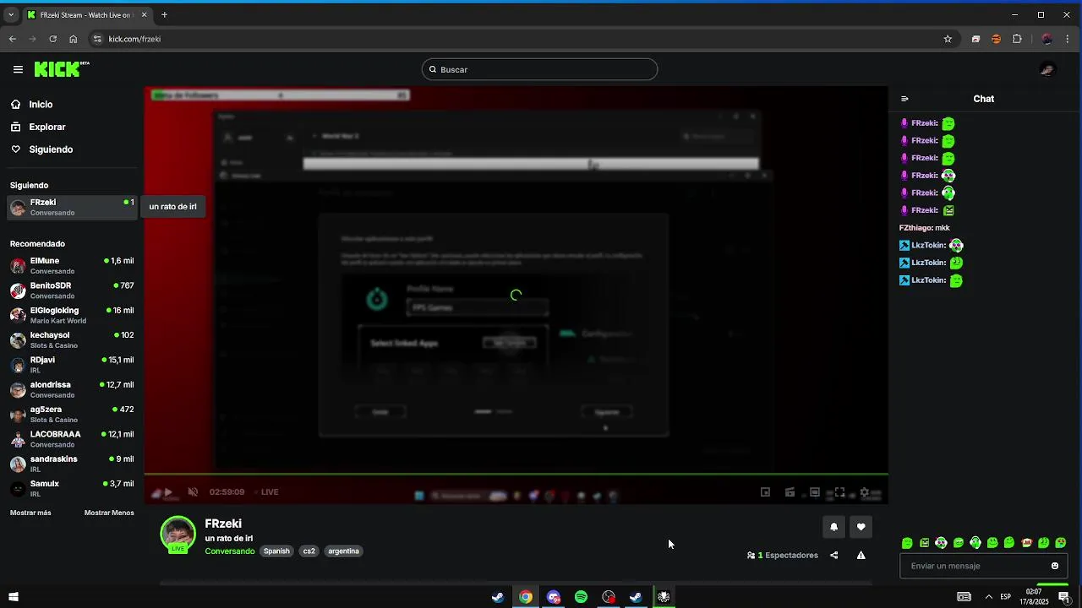Open Spotify from the taskbar
The image size is (1082, 608).
click(581, 597)
